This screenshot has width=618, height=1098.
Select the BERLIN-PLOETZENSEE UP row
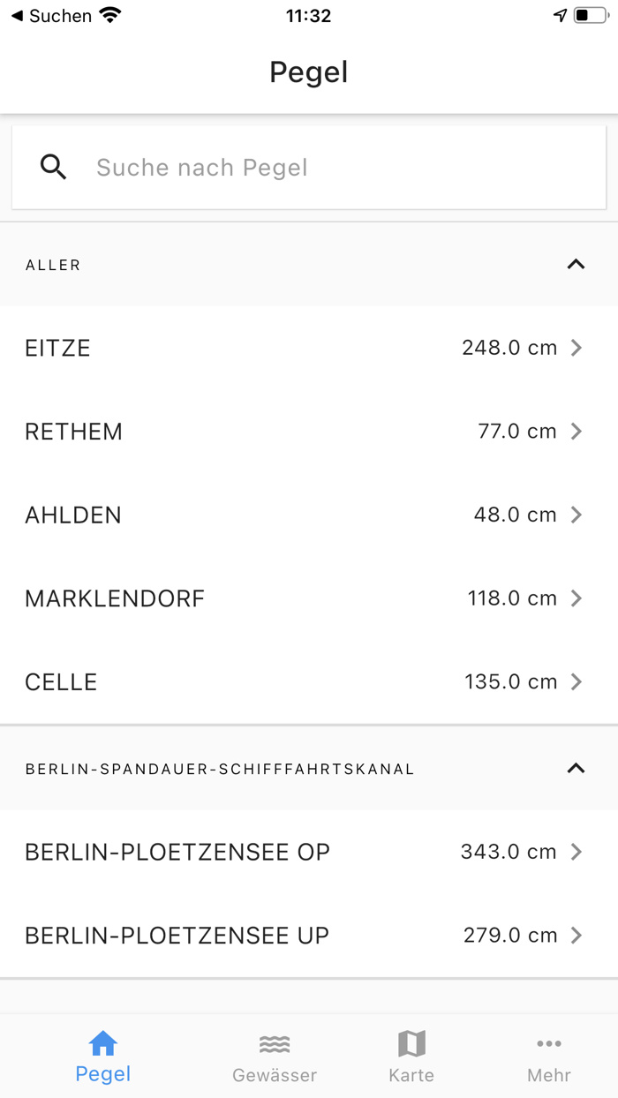pyautogui.click(x=309, y=935)
